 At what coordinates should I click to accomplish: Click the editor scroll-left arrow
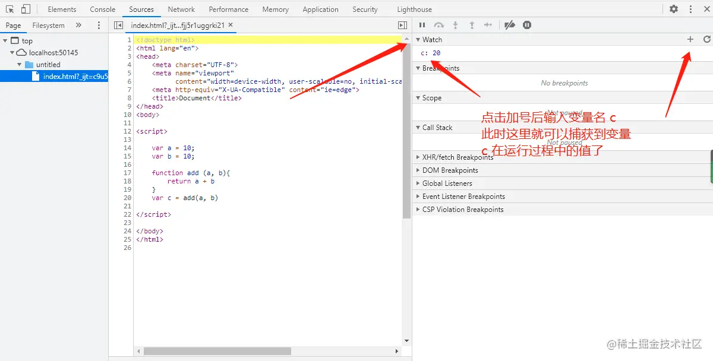pos(138,351)
